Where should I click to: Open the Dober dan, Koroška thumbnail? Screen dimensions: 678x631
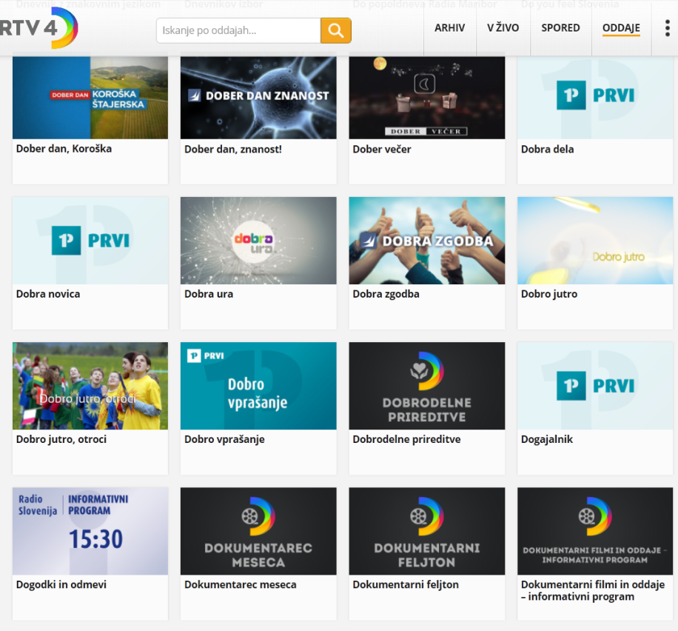point(90,97)
